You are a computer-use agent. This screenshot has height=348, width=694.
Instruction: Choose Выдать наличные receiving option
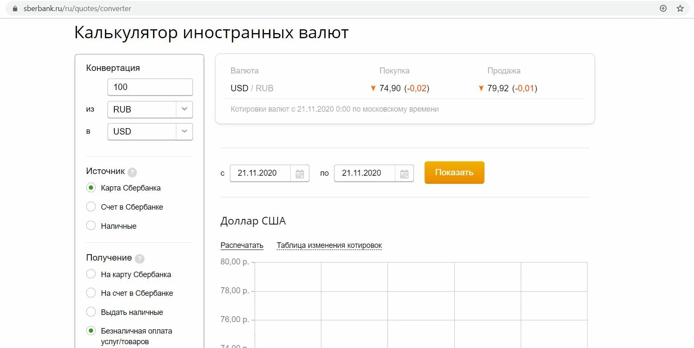point(91,312)
